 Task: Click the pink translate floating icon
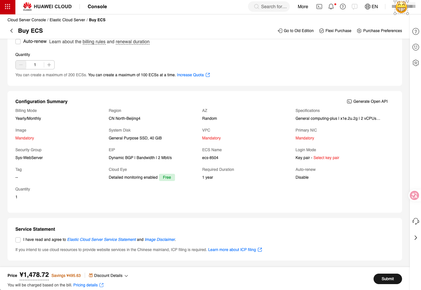pyautogui.click(x=415, y=196)
